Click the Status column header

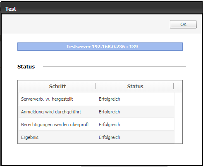(135, 86)
